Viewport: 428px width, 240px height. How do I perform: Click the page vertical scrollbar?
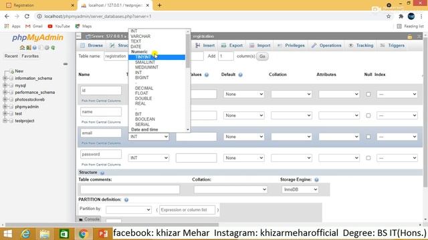[x=425, y=111]
